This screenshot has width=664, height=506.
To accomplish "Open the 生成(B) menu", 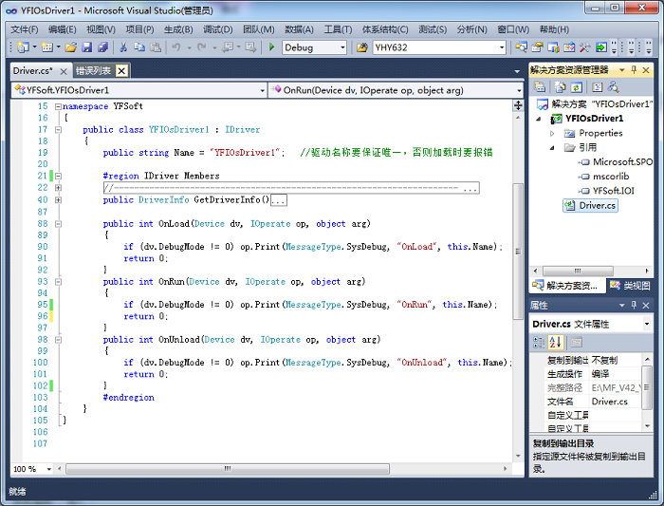I will (178, 29).
